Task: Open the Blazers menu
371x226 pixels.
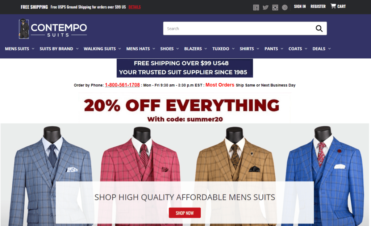Action: pyautogui.click(x=195, y=49)
